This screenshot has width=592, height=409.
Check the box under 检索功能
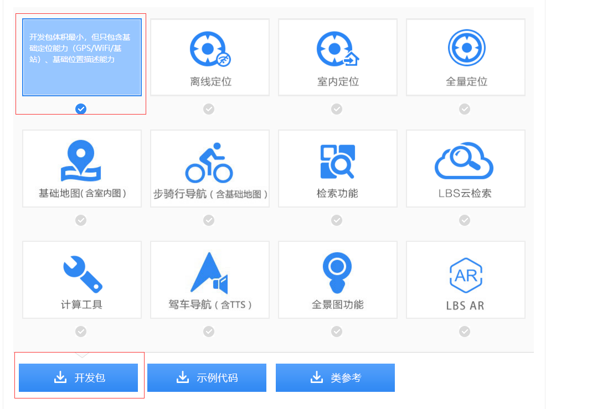click(x=337, y=220)
